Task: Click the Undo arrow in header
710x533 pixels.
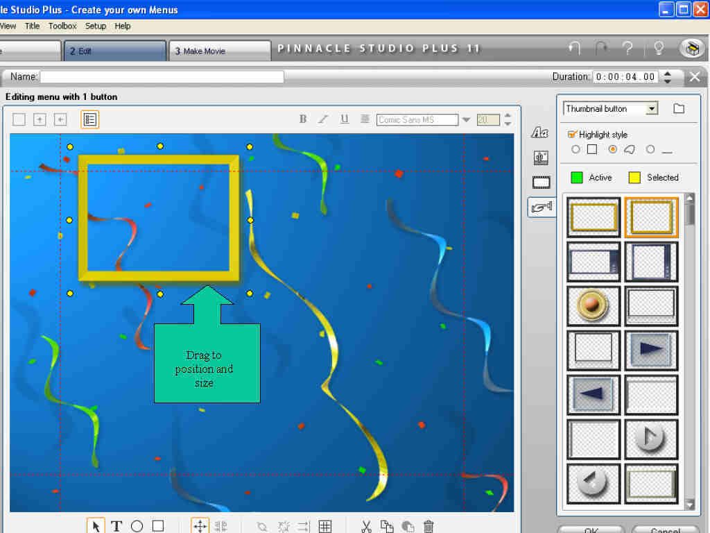Action: (x=574, y=48)
